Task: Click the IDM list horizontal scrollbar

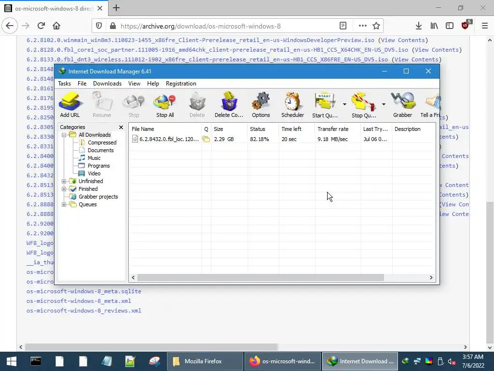Action: click(x=261, y=278)
